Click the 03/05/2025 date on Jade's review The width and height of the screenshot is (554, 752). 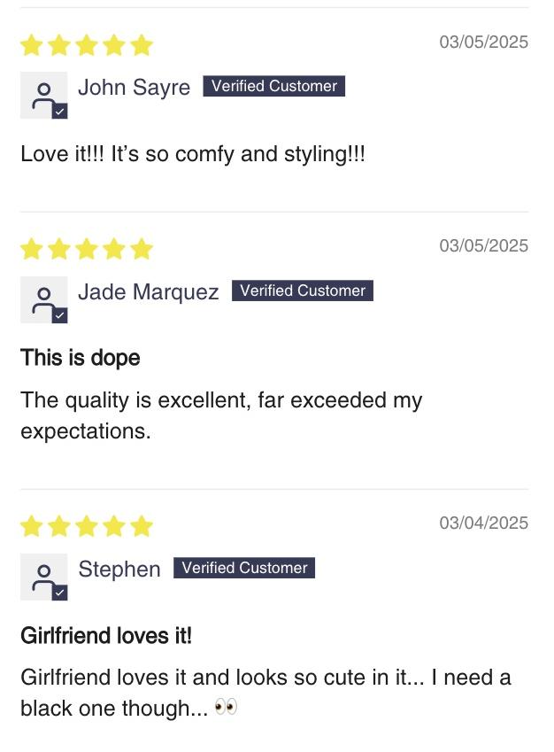483,245
